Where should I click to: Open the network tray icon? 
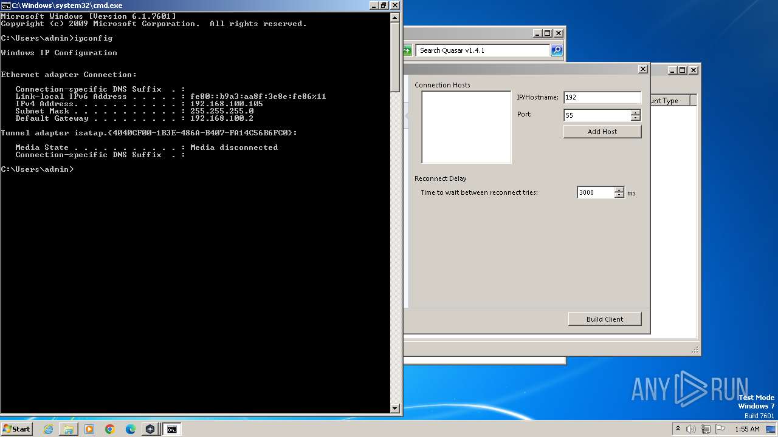click(706, 429)
